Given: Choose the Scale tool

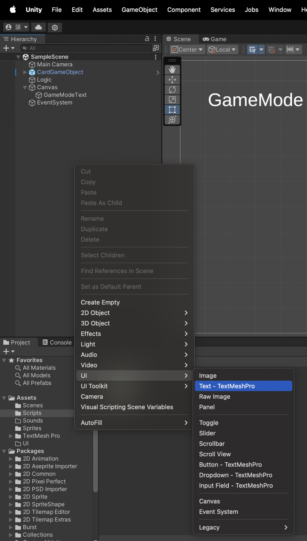Looking at the screenshot, I should (172, 100).
